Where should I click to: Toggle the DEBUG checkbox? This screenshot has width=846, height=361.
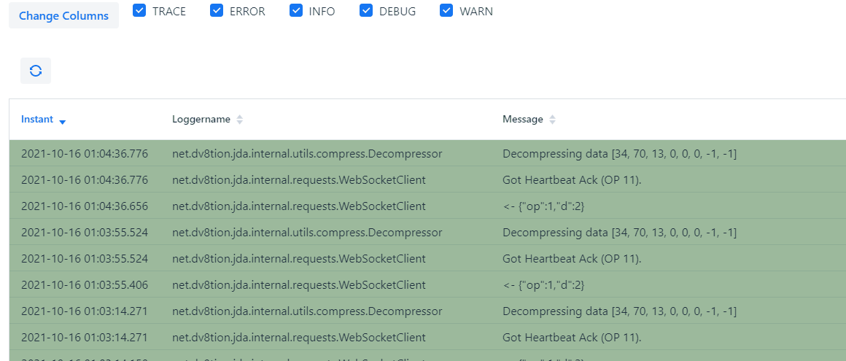click(366, 11)
